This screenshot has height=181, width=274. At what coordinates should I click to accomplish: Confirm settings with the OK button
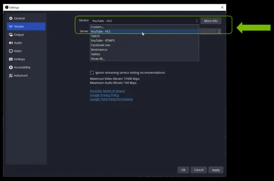pos(183,170)
